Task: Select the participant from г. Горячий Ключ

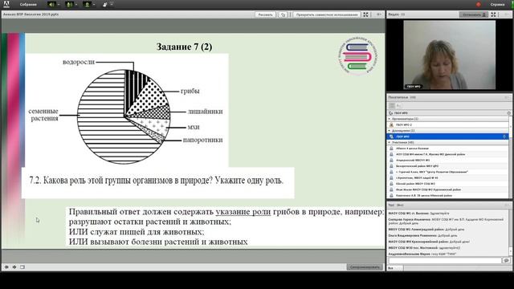Action: click(448, 172)
